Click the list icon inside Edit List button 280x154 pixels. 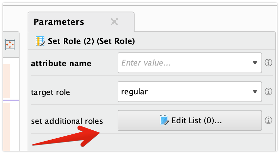pyautogui.click(x=164, y=120)
